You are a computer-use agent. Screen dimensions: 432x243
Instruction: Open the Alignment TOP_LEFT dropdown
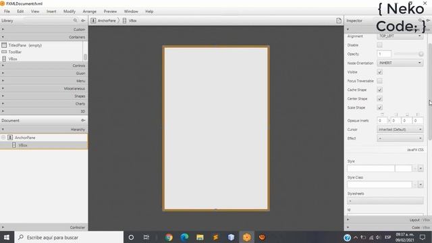[400, 36]
